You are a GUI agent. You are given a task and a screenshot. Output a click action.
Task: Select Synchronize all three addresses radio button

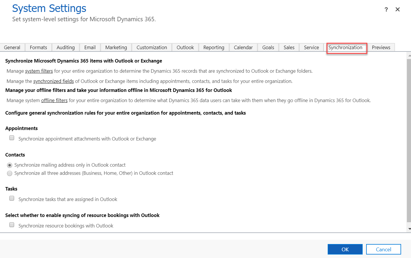(10, 173)
